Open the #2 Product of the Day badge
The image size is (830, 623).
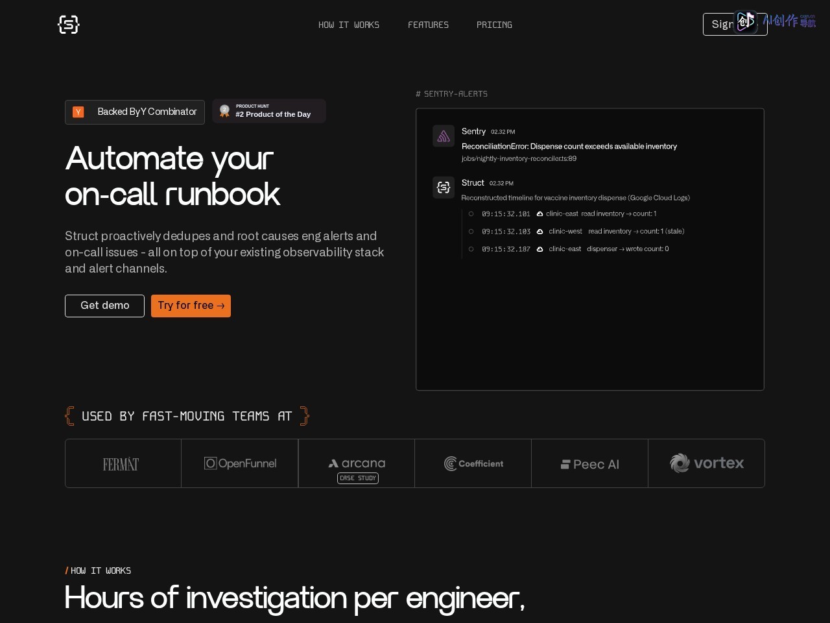[269, 111]
